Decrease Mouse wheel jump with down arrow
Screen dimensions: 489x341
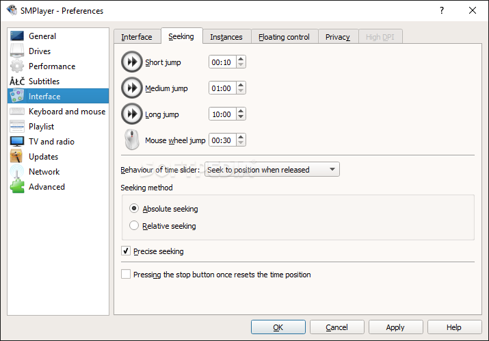tap(241, 143)
